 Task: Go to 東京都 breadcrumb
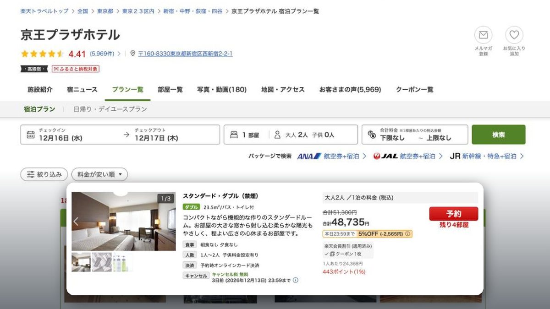click(105, 11)
